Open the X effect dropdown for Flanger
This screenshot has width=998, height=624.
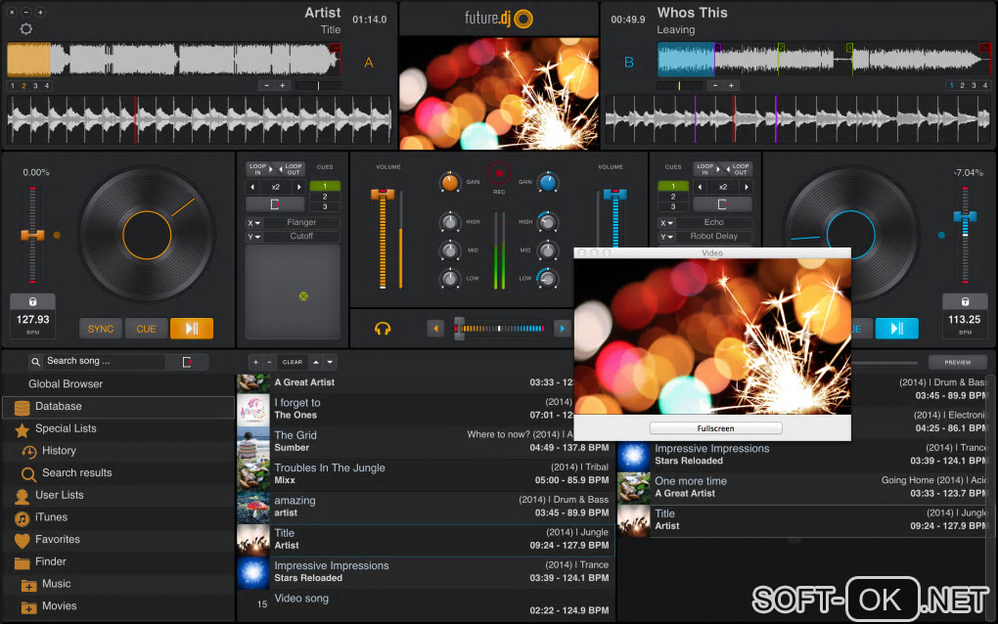[254, 223]
